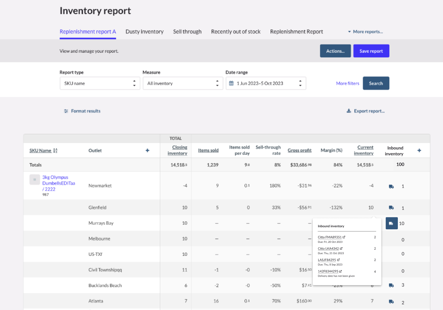Open the Actions menu

coord(335,51)
